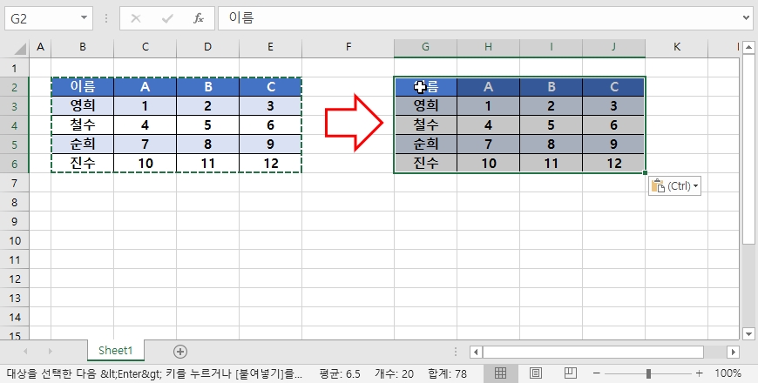Select column I header
This screenshot has height=383, width=758.
(552, 47)
